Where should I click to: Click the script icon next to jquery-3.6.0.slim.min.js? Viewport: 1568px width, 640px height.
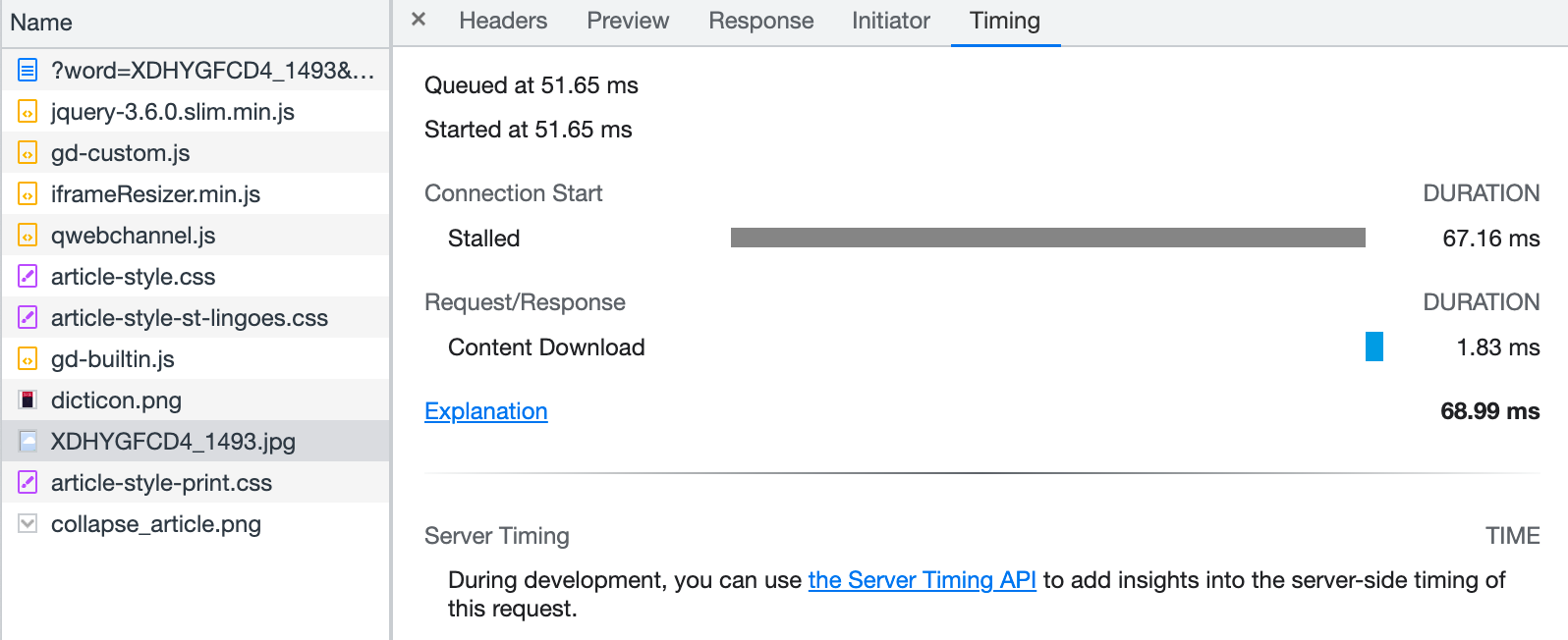tap(28, 112)
